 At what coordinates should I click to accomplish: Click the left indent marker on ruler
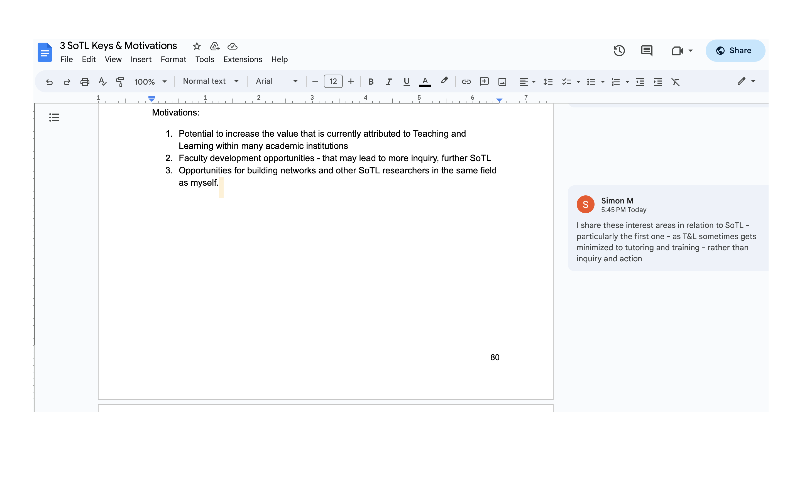(x=151, y=99)
